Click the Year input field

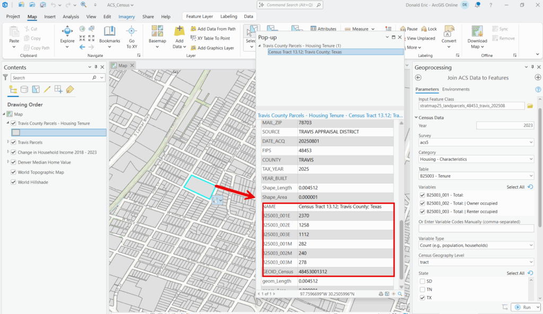coord(504,126)
